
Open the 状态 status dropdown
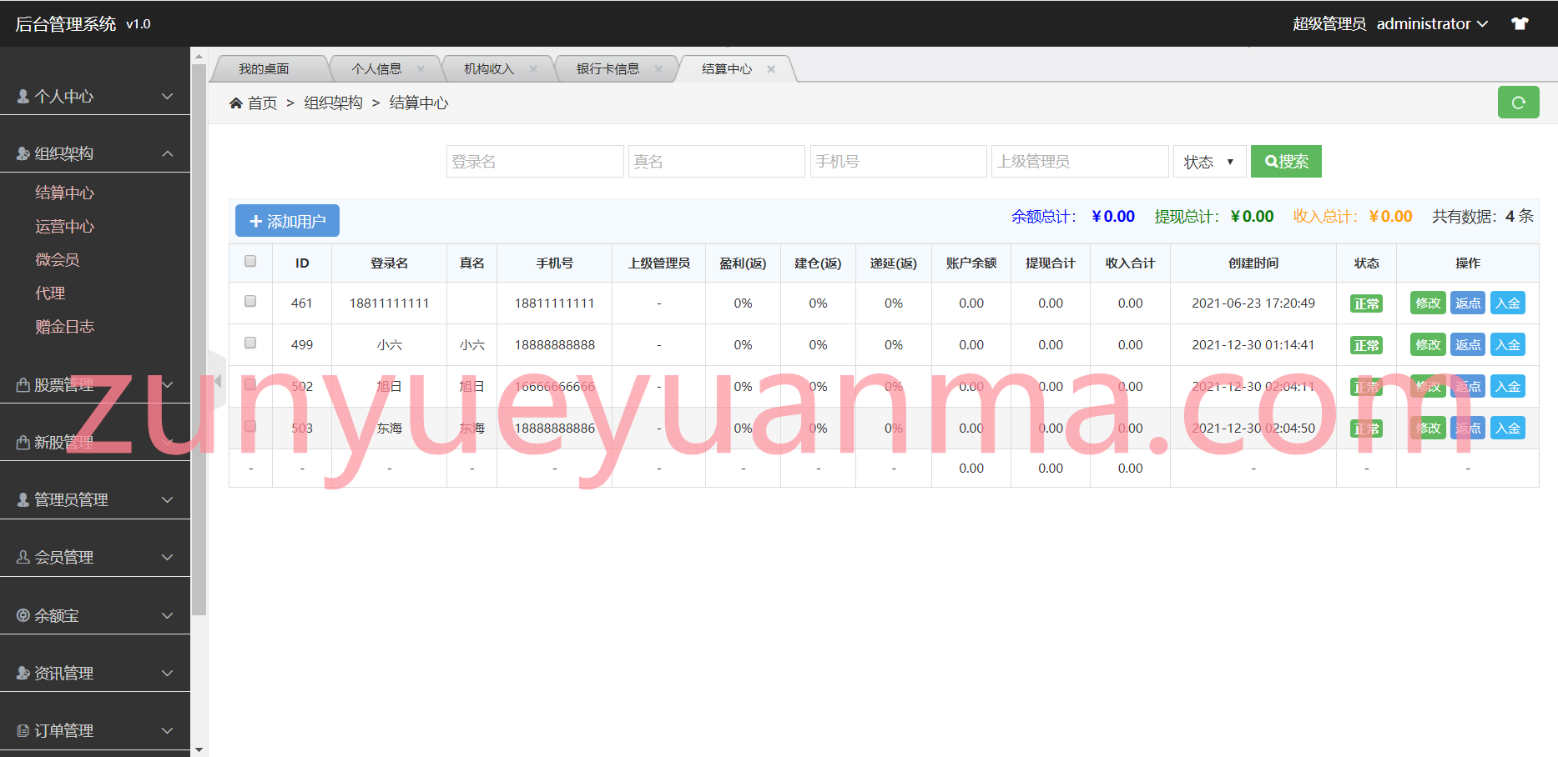pyautogui.click(x=1209, y=162)
